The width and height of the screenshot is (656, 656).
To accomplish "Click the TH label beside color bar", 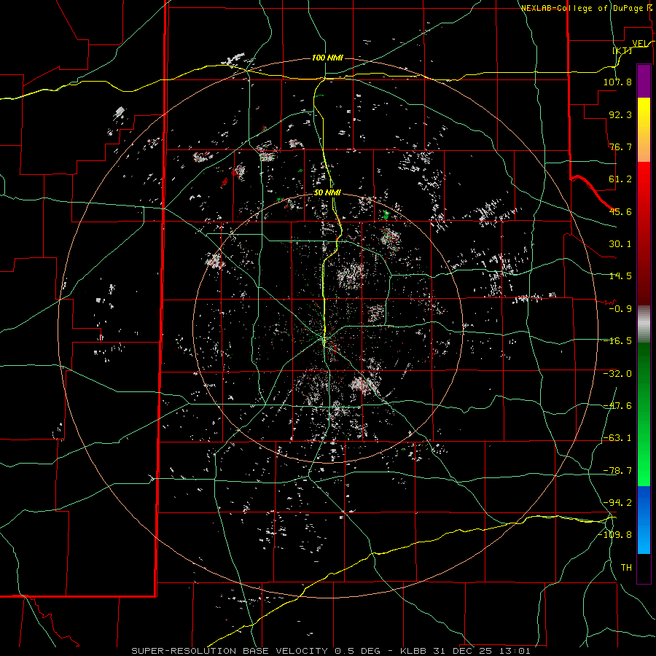I will [x=626, y=568].
